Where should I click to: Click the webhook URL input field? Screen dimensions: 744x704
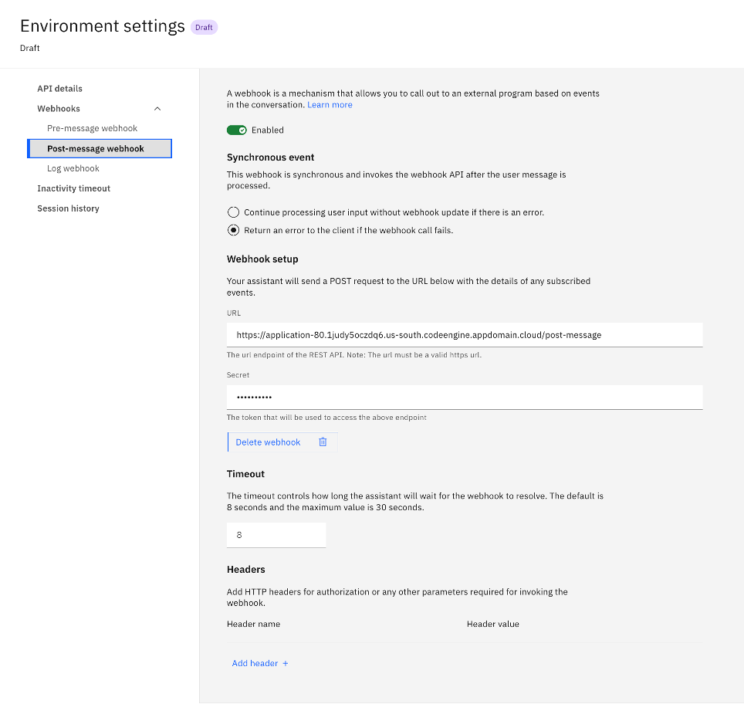point(463,334)
